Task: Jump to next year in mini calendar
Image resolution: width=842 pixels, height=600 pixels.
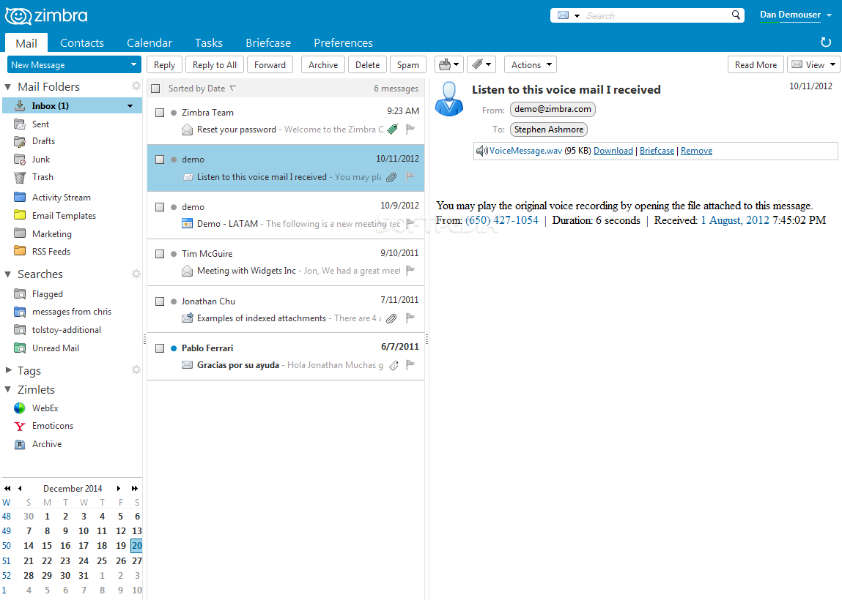Action: click(135, 489)
